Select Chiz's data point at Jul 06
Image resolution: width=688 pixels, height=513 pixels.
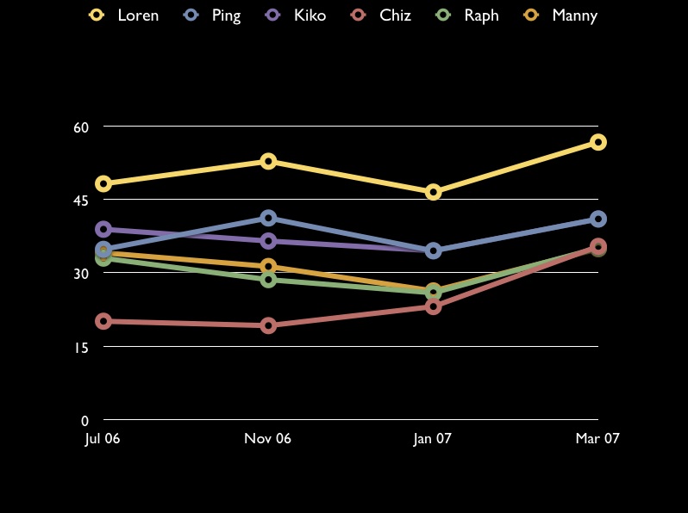103,321
